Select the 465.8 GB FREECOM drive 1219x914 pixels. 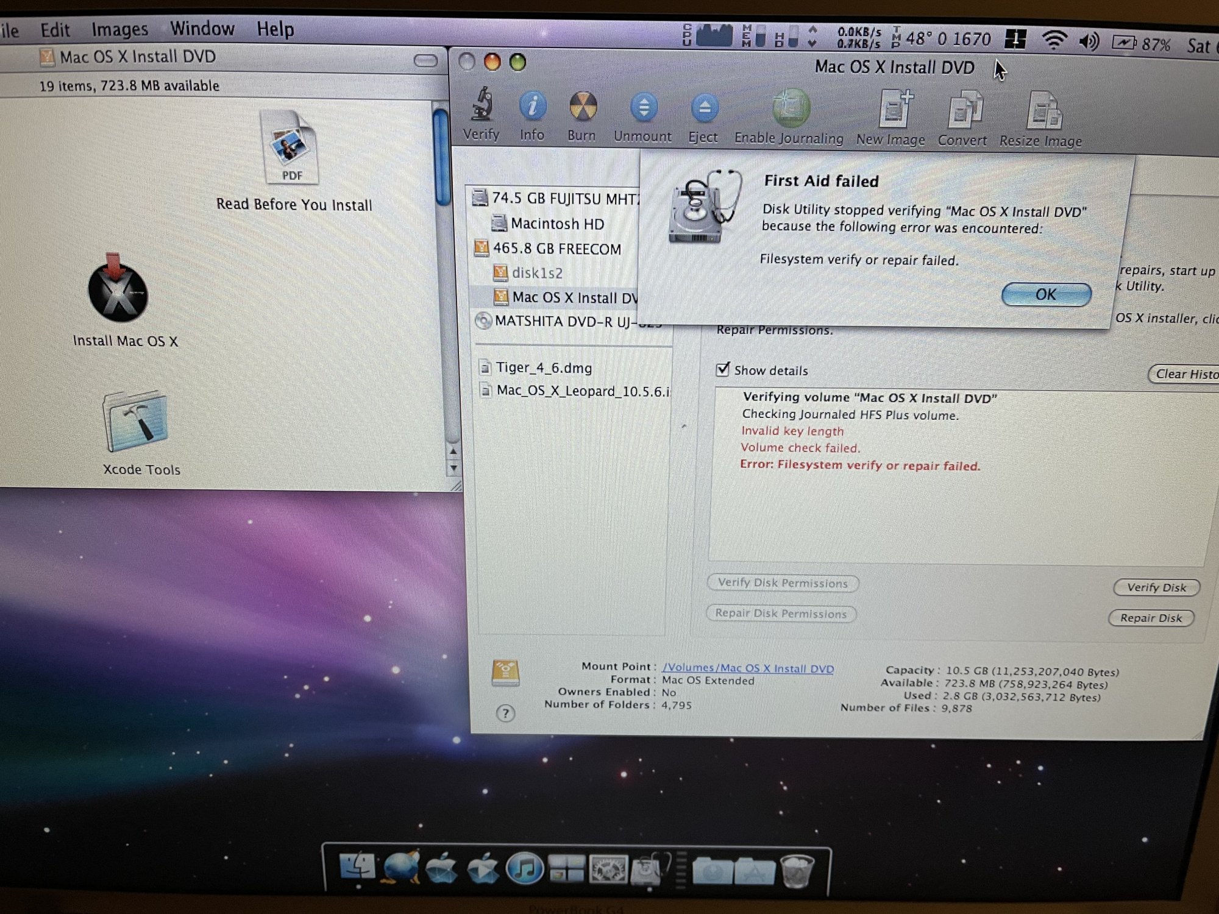[556, 249]
